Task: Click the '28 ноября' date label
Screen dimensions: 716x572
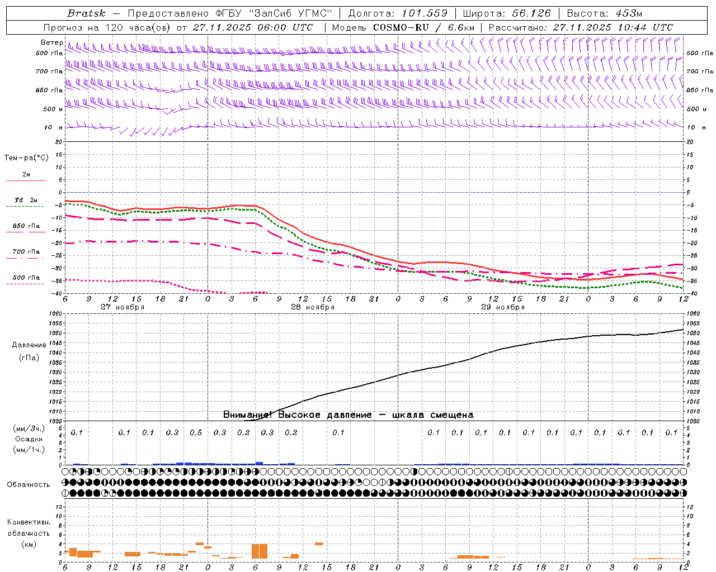Action: point(313,307)
